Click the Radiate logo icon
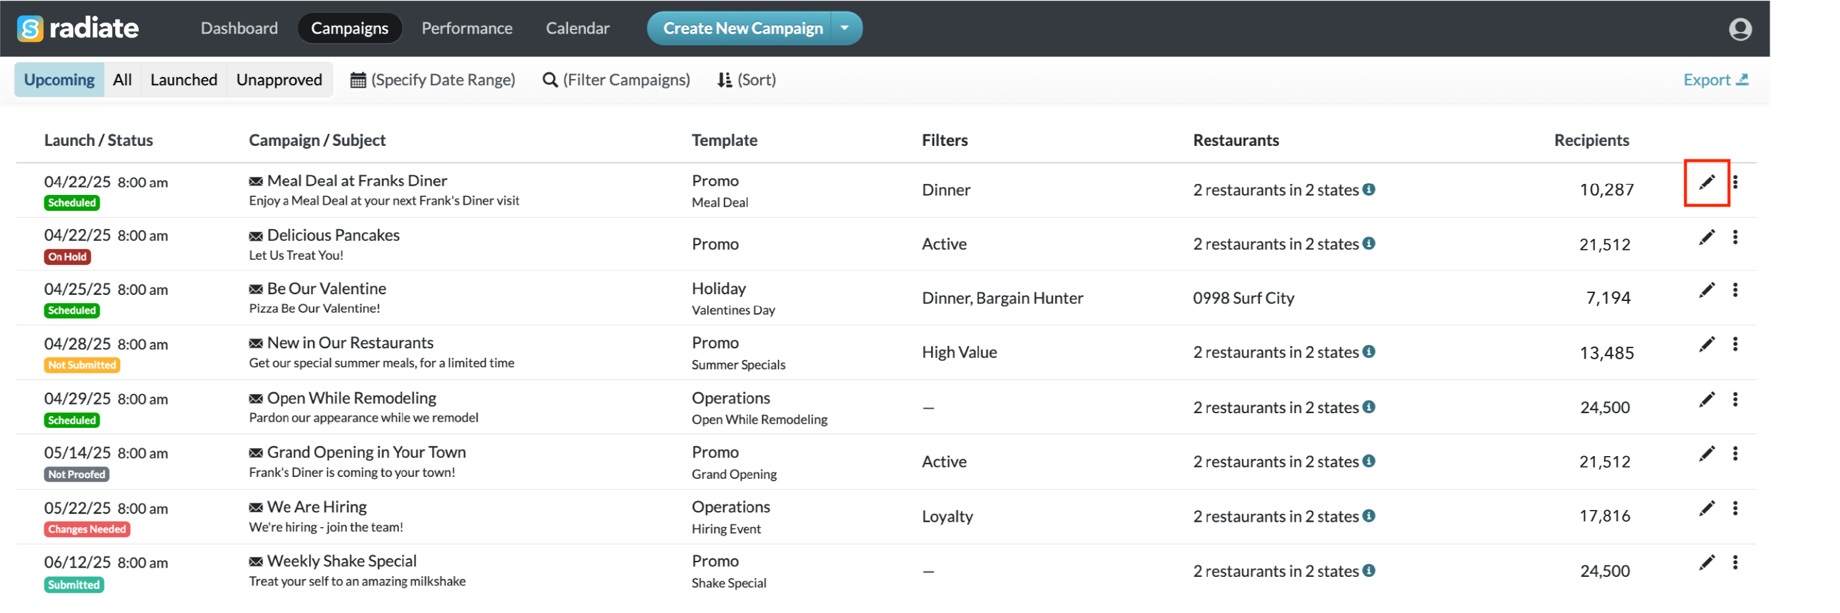 [30, 29]
